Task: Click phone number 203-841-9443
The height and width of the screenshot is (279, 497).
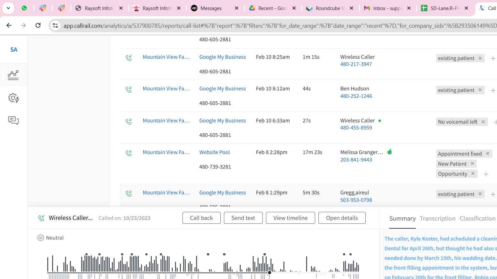Action: [x=356, y=160]
